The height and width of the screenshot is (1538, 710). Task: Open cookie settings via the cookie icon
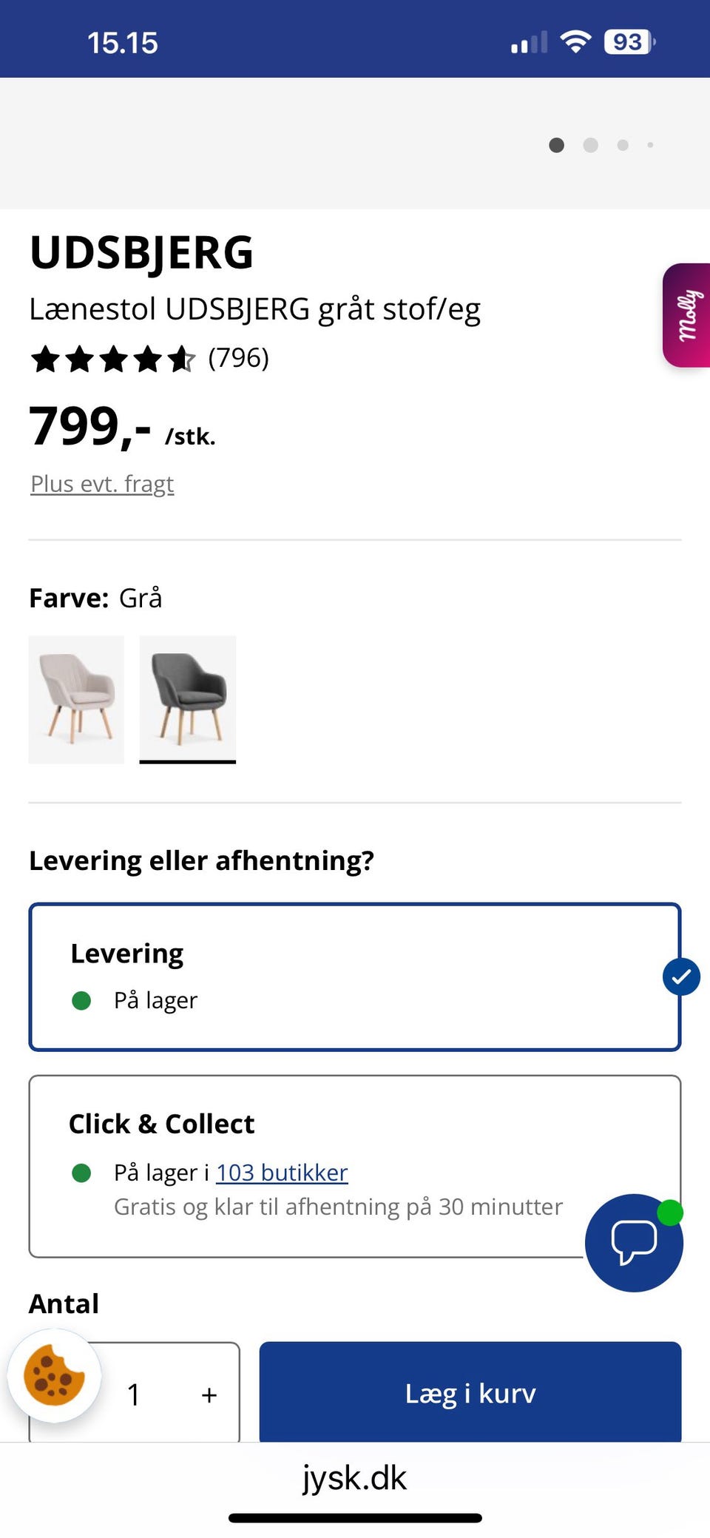(x=54, y=1375)
